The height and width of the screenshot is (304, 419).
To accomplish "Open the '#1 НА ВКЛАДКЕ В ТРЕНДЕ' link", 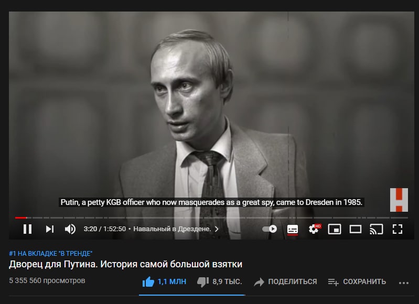I will coord(51,253).
